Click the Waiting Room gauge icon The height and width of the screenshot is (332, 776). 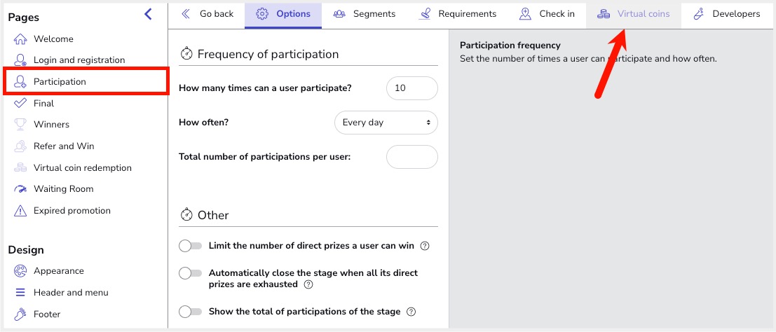(20, 189)
